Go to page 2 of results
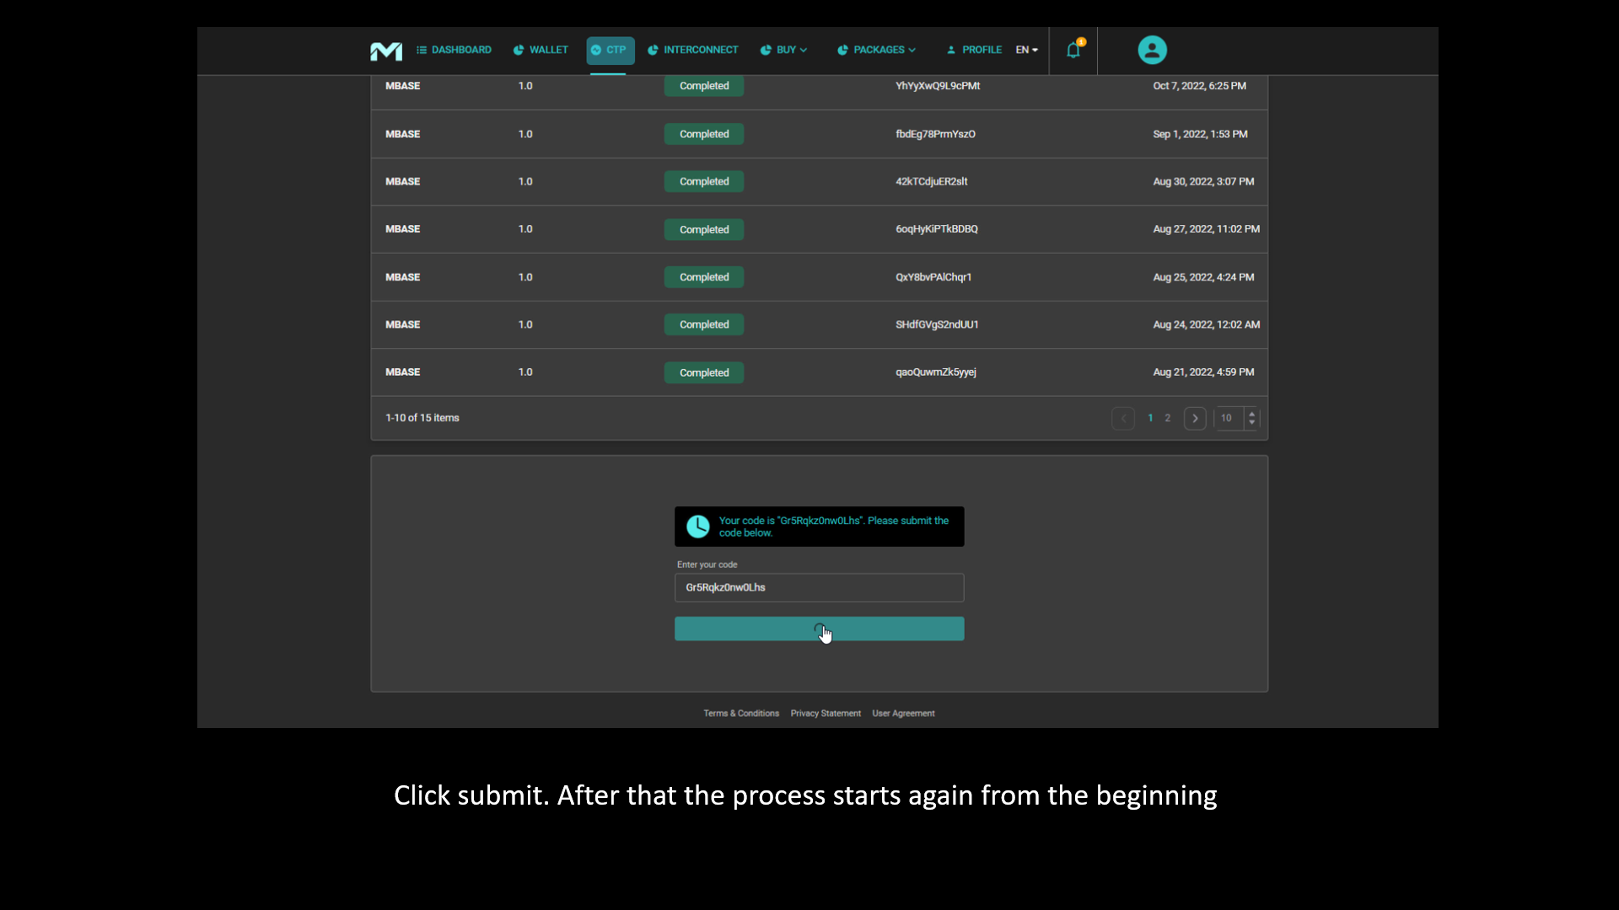This screenshot has height=910, width=1619. pyautogui.click(x=1167, y=418)
